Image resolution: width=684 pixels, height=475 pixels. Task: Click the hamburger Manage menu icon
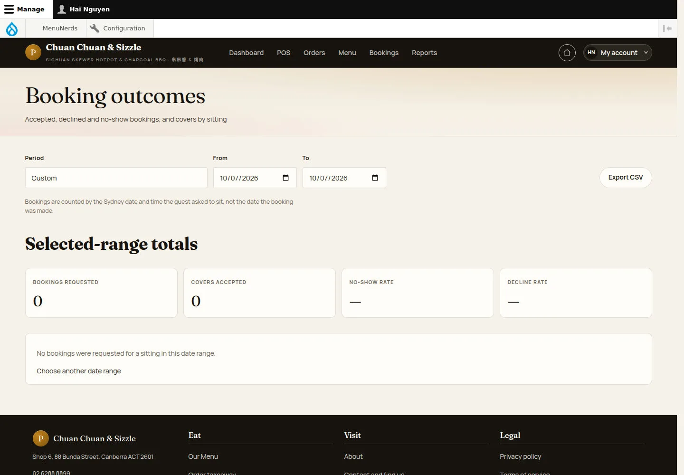pos(9,9)
